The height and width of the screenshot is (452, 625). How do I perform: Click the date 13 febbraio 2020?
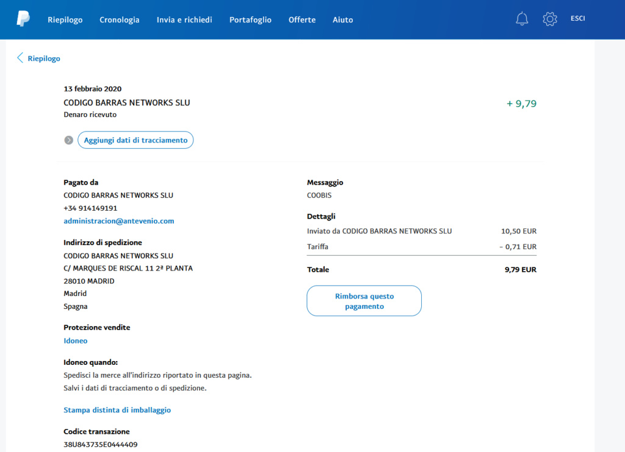(93, 89)
